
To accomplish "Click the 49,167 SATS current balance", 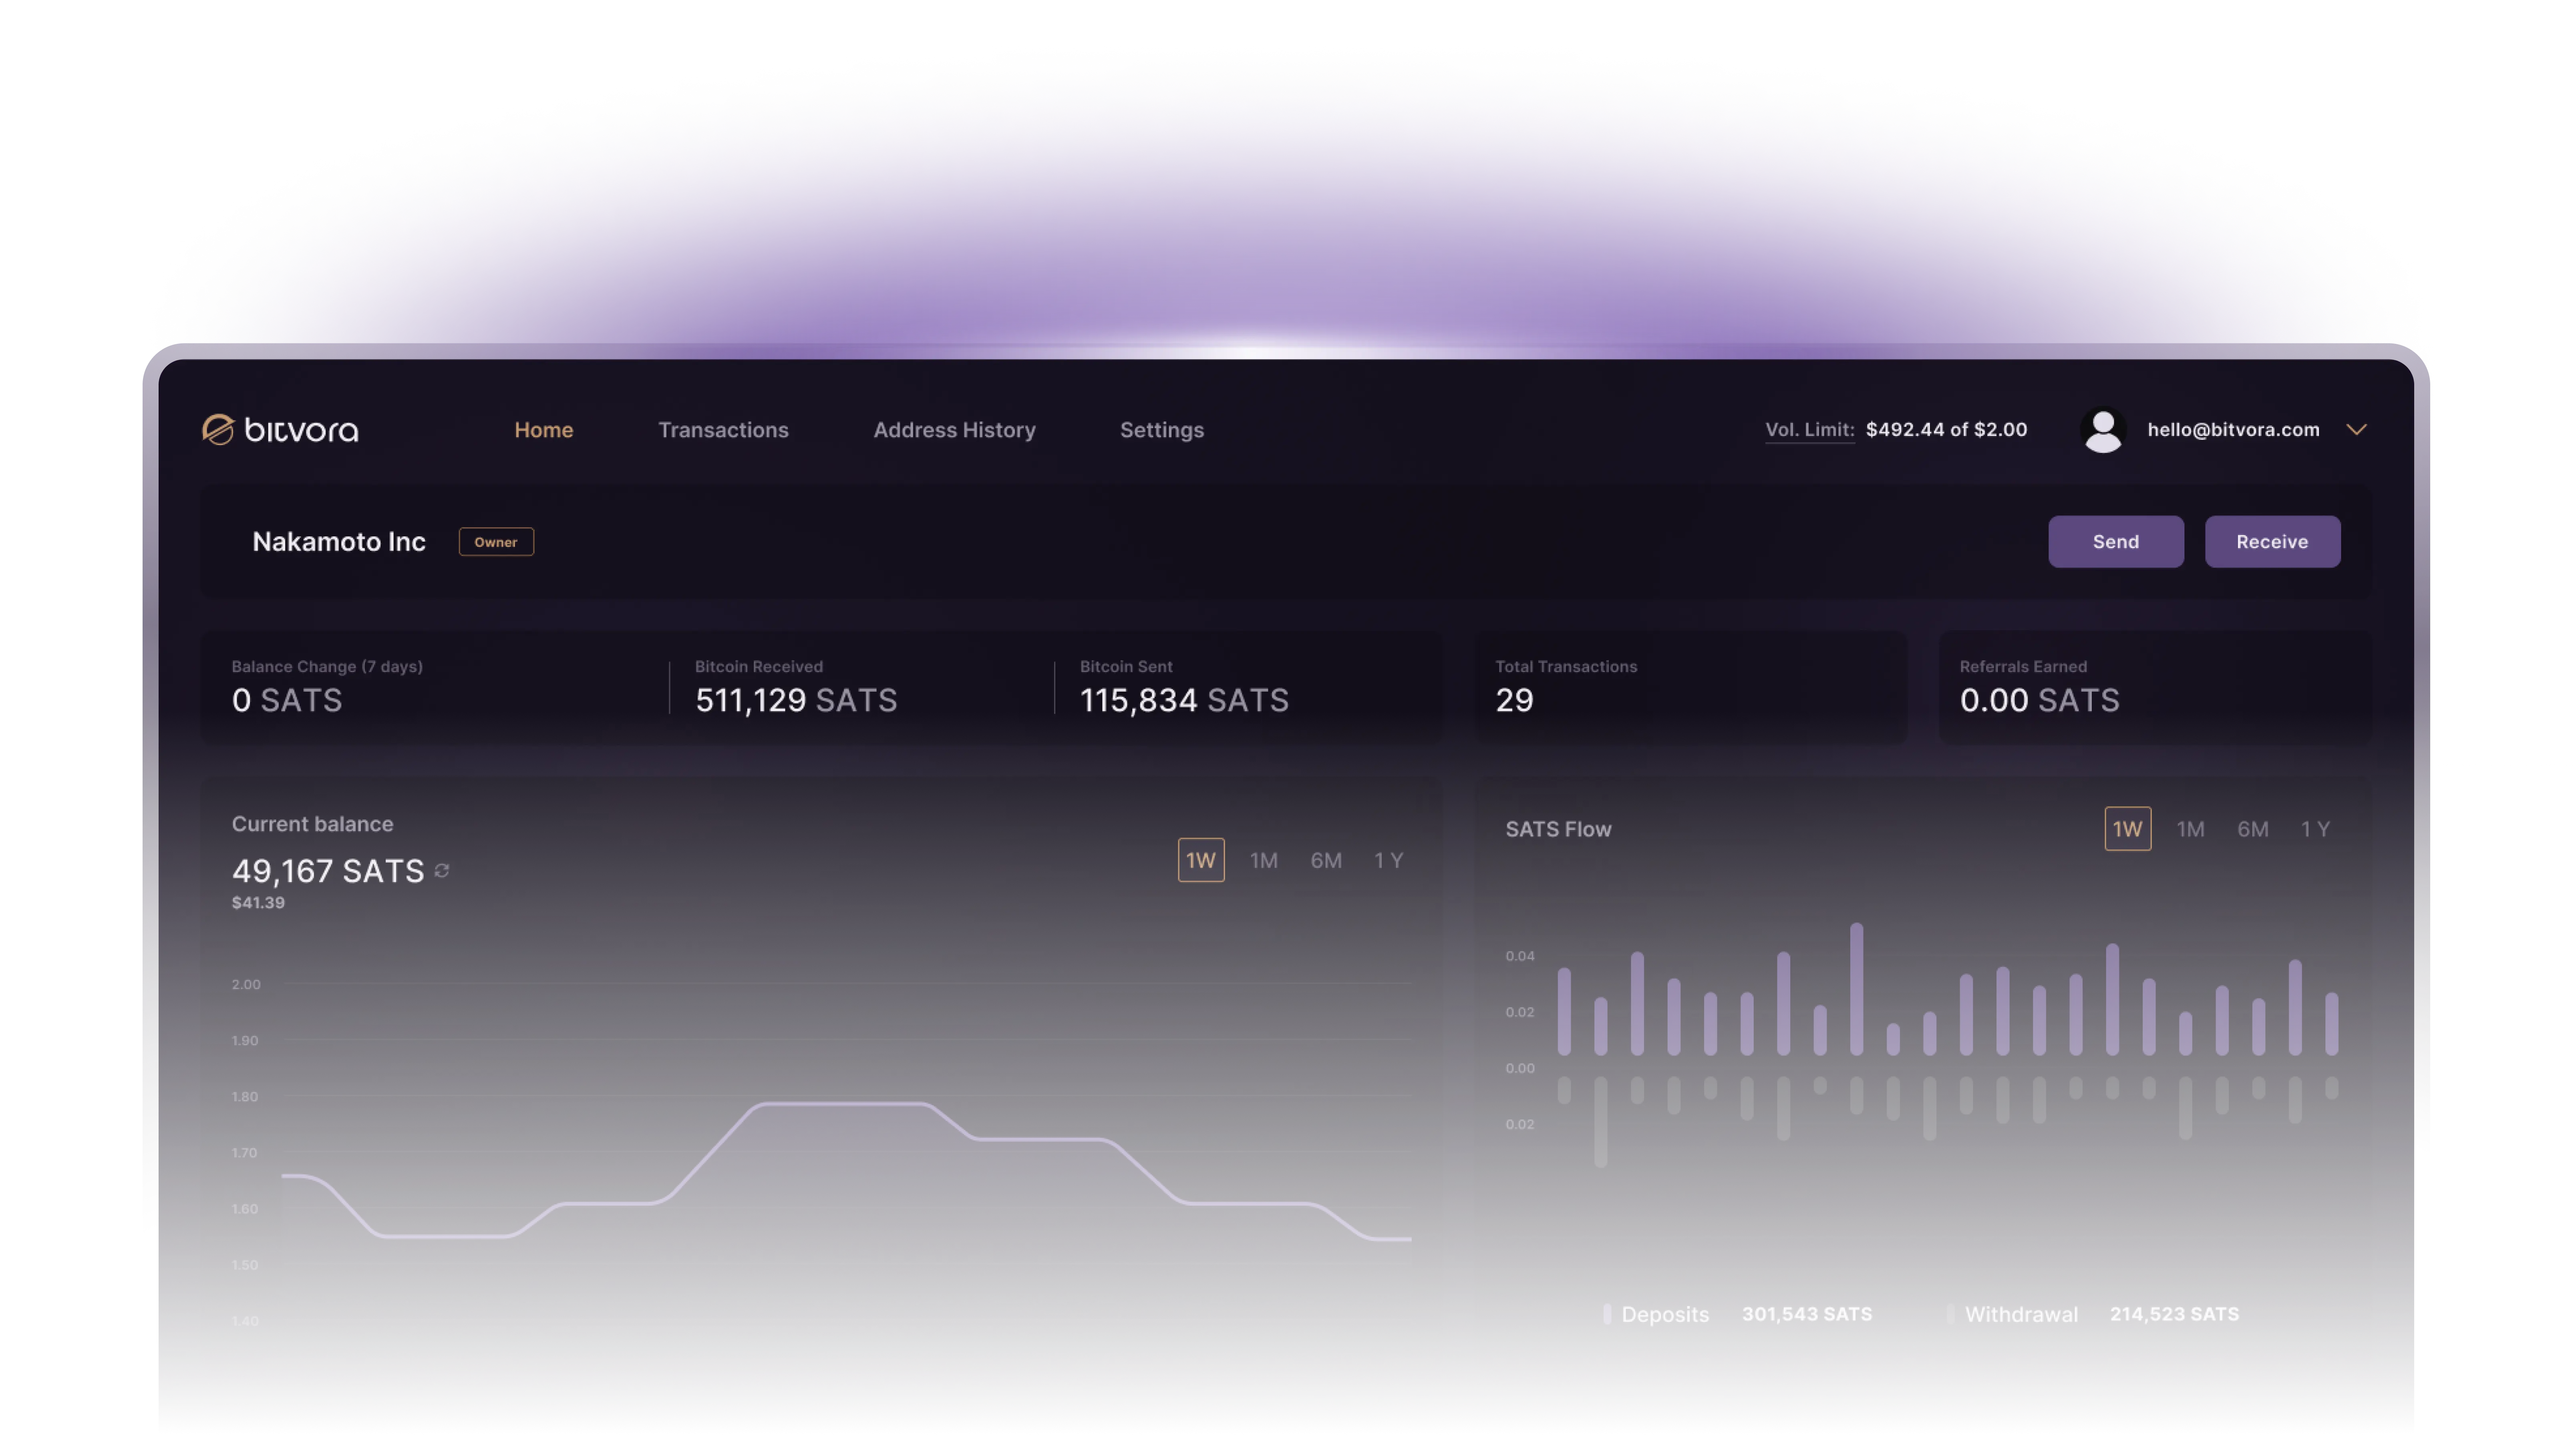I will point(328,871).
